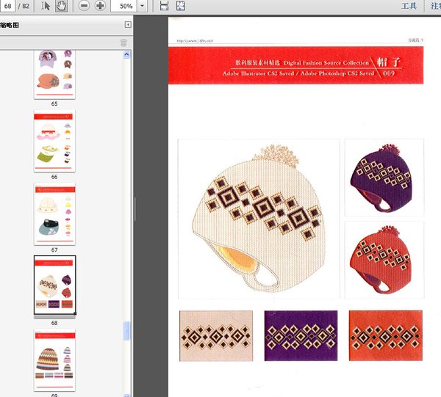This screenshot has width=441, height=397.
Task: Click the page number field showing 68
Action: (x=7, y=6)
